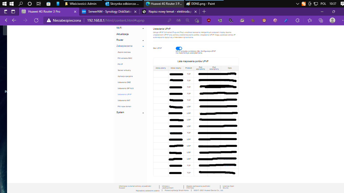Open Ustawienia NAT page

coord(124,100)
